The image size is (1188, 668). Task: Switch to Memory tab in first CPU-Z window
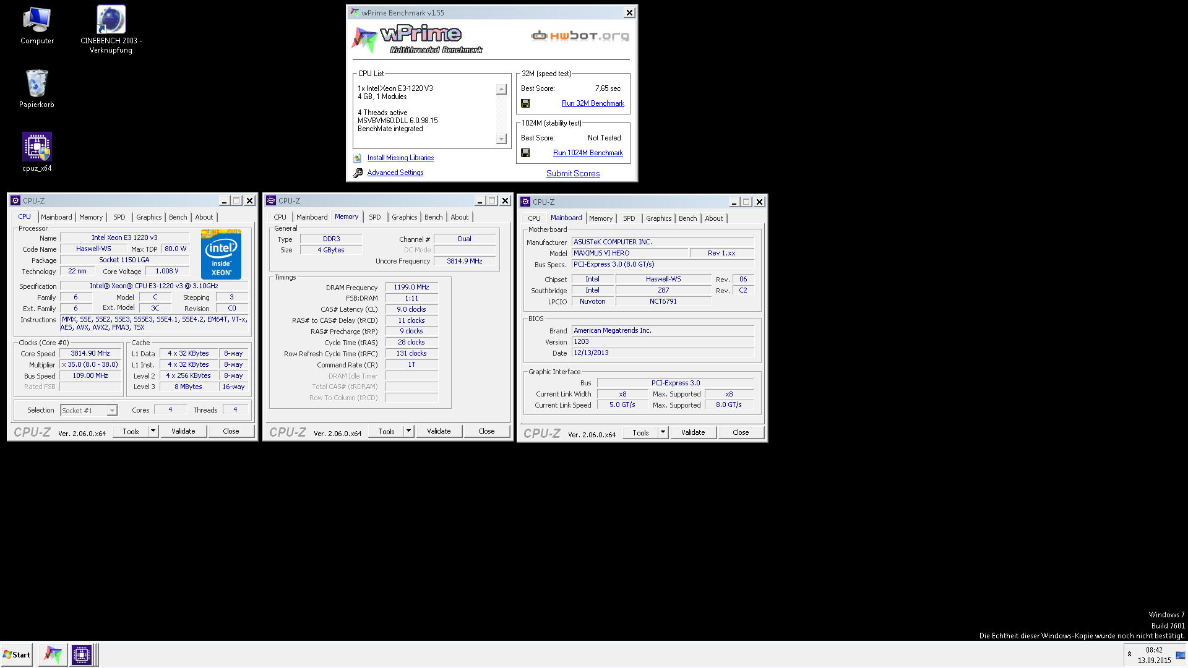91,217
